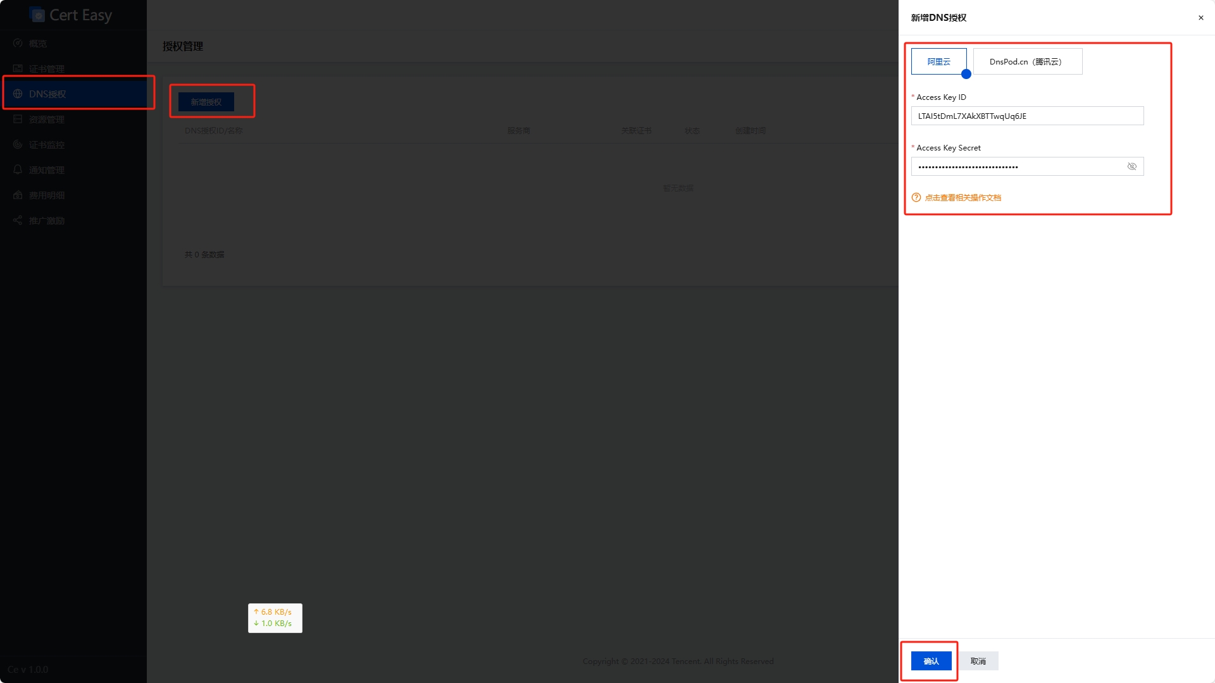Image resolution: width=1215 pixels, height=683 pixels.
Task: Click 取消 to cancel the dialog
Action: [x=978, y=660]
